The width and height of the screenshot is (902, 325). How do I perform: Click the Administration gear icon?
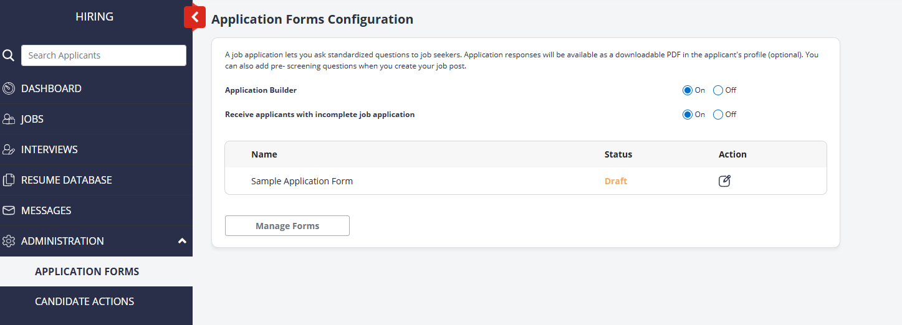[9, 241]
